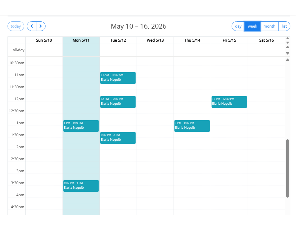This screenshot has width=296, height=230.
Task: Click header row scrollbar up arrow
Action: point(288,38)
